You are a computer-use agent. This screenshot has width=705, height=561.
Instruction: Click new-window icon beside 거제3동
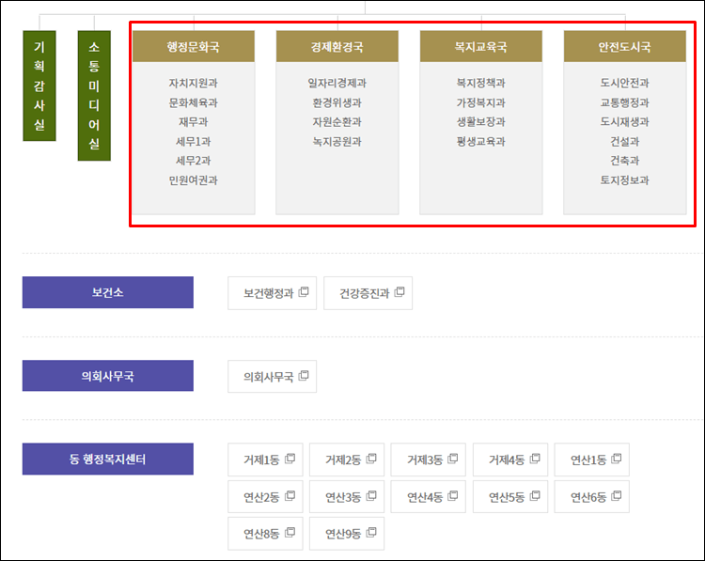coord(453,459)
